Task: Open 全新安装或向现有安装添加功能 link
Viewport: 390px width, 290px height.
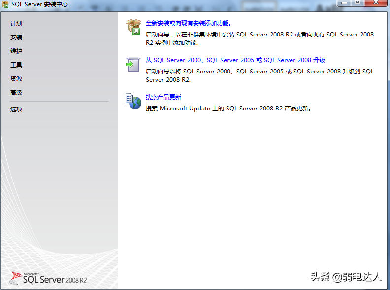Action: [189, 23]
